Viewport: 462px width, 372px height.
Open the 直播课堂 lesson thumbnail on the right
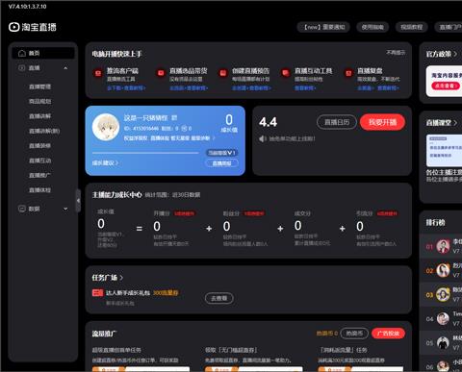pyautogui.click(x=445, y=151)
